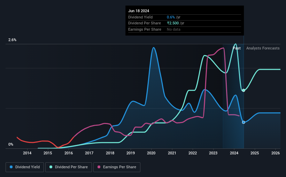Screen dimensions: 286x177
Task: Click the 2024 x-axis label
Action: [x=234, y=153]
